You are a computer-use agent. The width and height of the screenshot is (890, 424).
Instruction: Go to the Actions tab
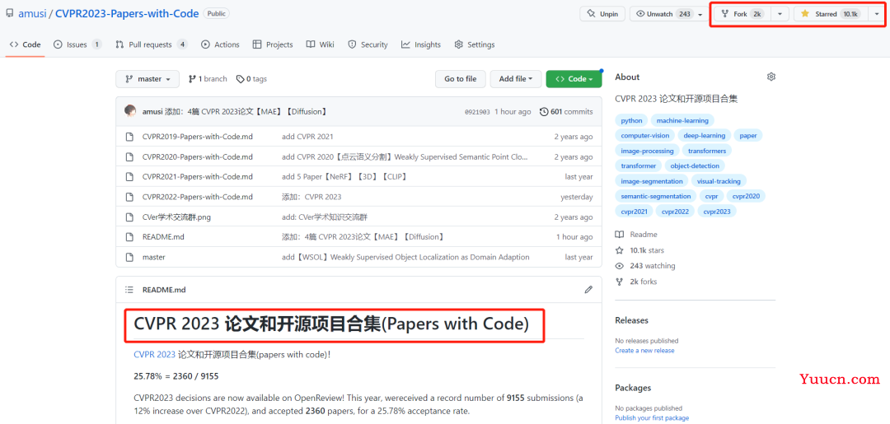[220, 44]
